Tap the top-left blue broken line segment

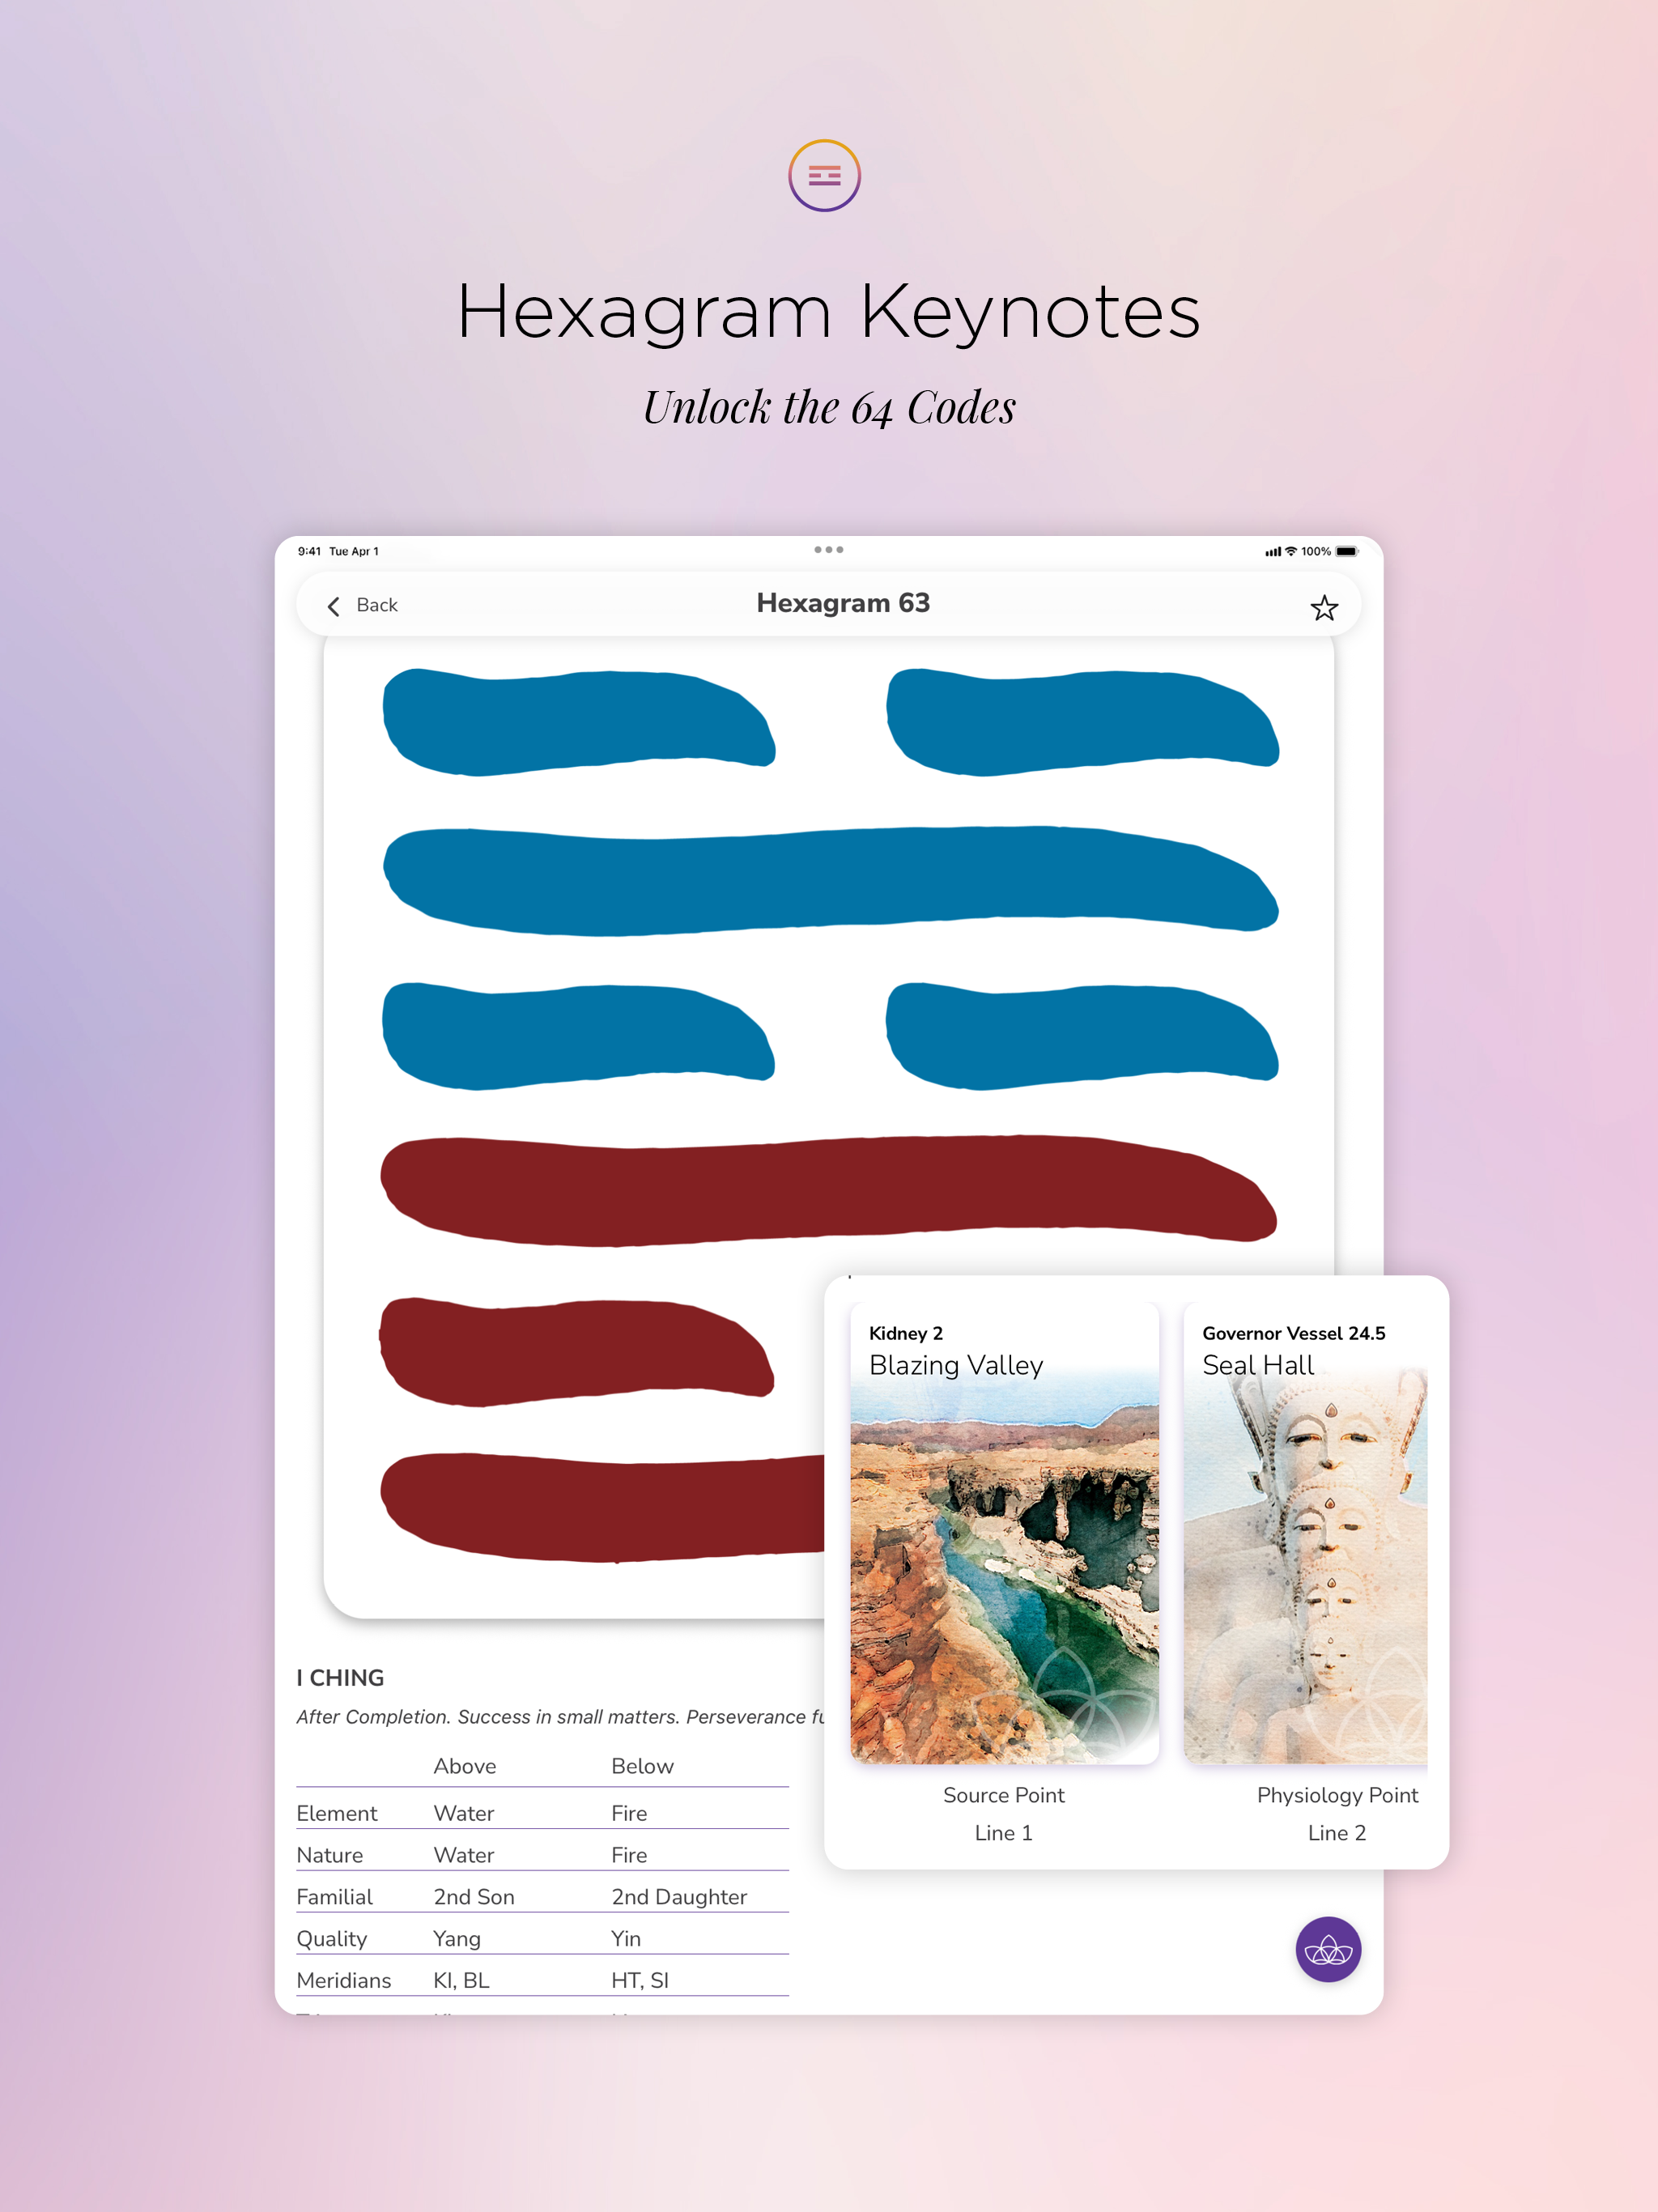coord(578,722)
